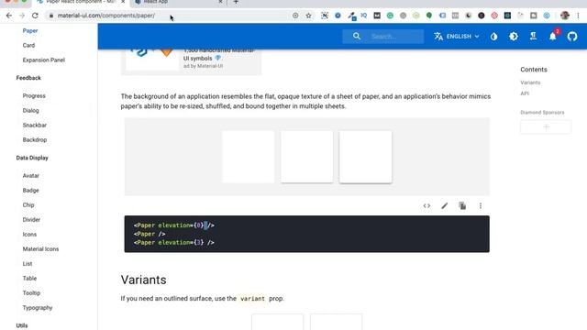Copy the source with the copy icon
Viewport: 587px width, 330px height.
462,205
